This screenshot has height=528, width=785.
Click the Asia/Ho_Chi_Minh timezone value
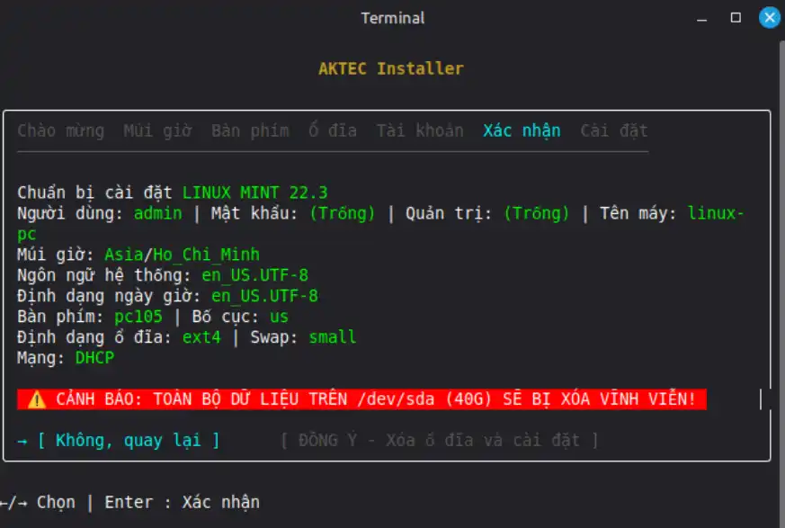[x=182, y=255]
